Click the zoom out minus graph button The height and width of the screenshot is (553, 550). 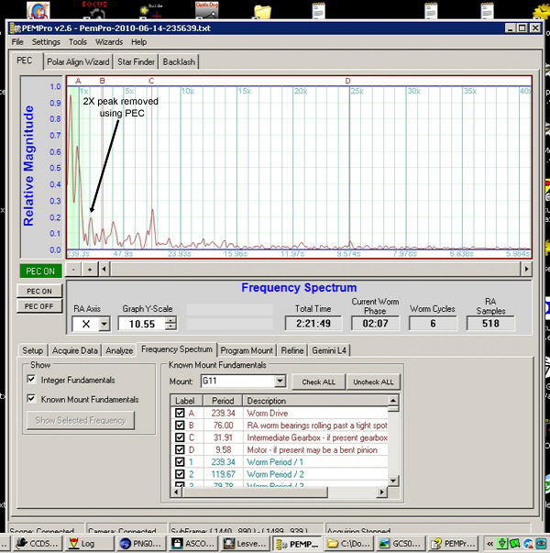[x=73, y=270]
